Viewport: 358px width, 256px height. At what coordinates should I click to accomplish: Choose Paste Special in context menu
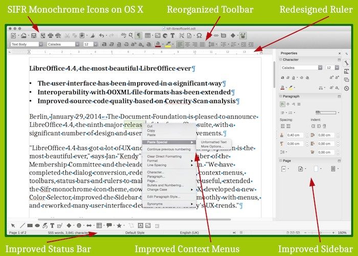coord(169,142)
